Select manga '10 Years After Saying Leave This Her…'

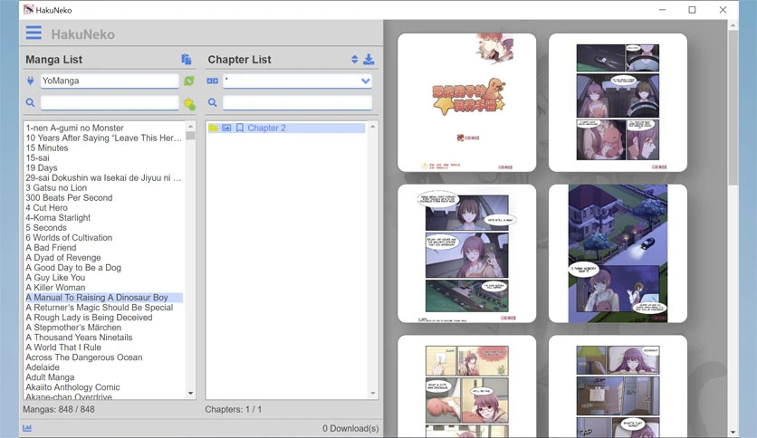104,138
